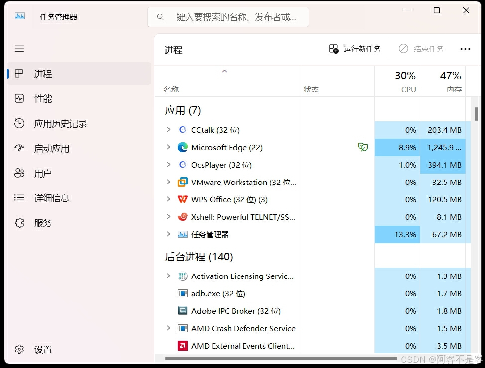
Task: Select the 应用 (7) group header
Action: (x=183, y=110)
